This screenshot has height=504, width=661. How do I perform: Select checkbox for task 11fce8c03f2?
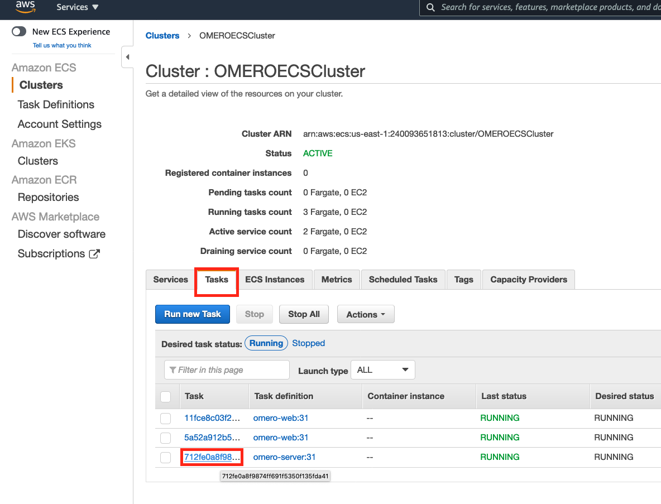[x=166, y=419]
